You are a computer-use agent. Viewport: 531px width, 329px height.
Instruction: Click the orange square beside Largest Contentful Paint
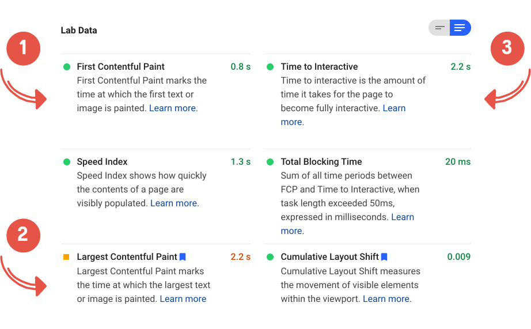pyautogui.click(x=67, y=257)
